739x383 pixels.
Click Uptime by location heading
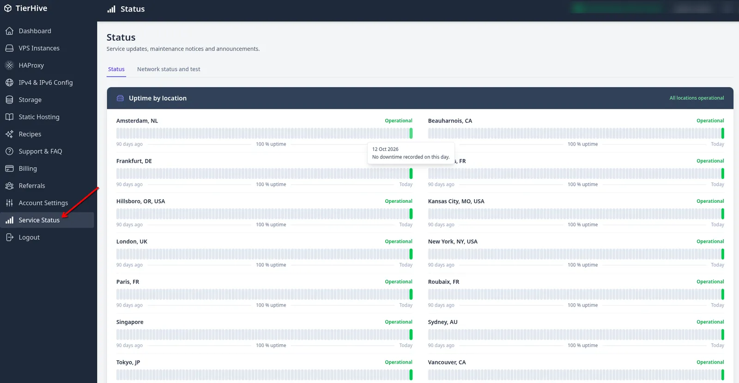coord(157,98)
